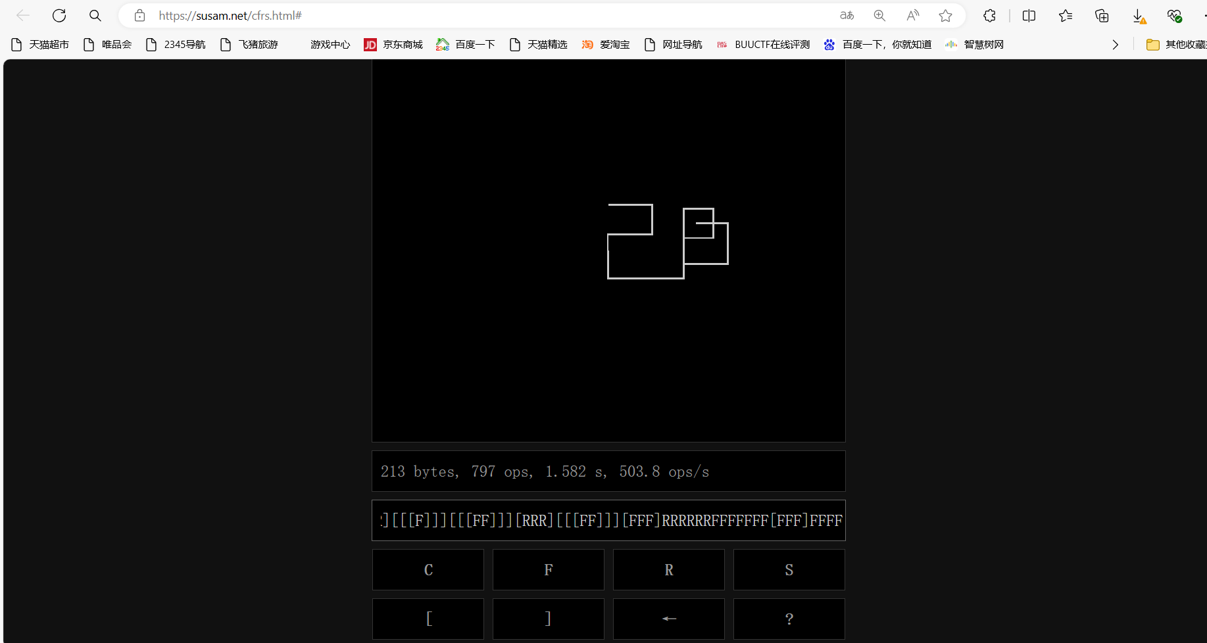Open 网址导航 bookmark
The height and width of the screenshot is (643, 1207).
(674, 45)
